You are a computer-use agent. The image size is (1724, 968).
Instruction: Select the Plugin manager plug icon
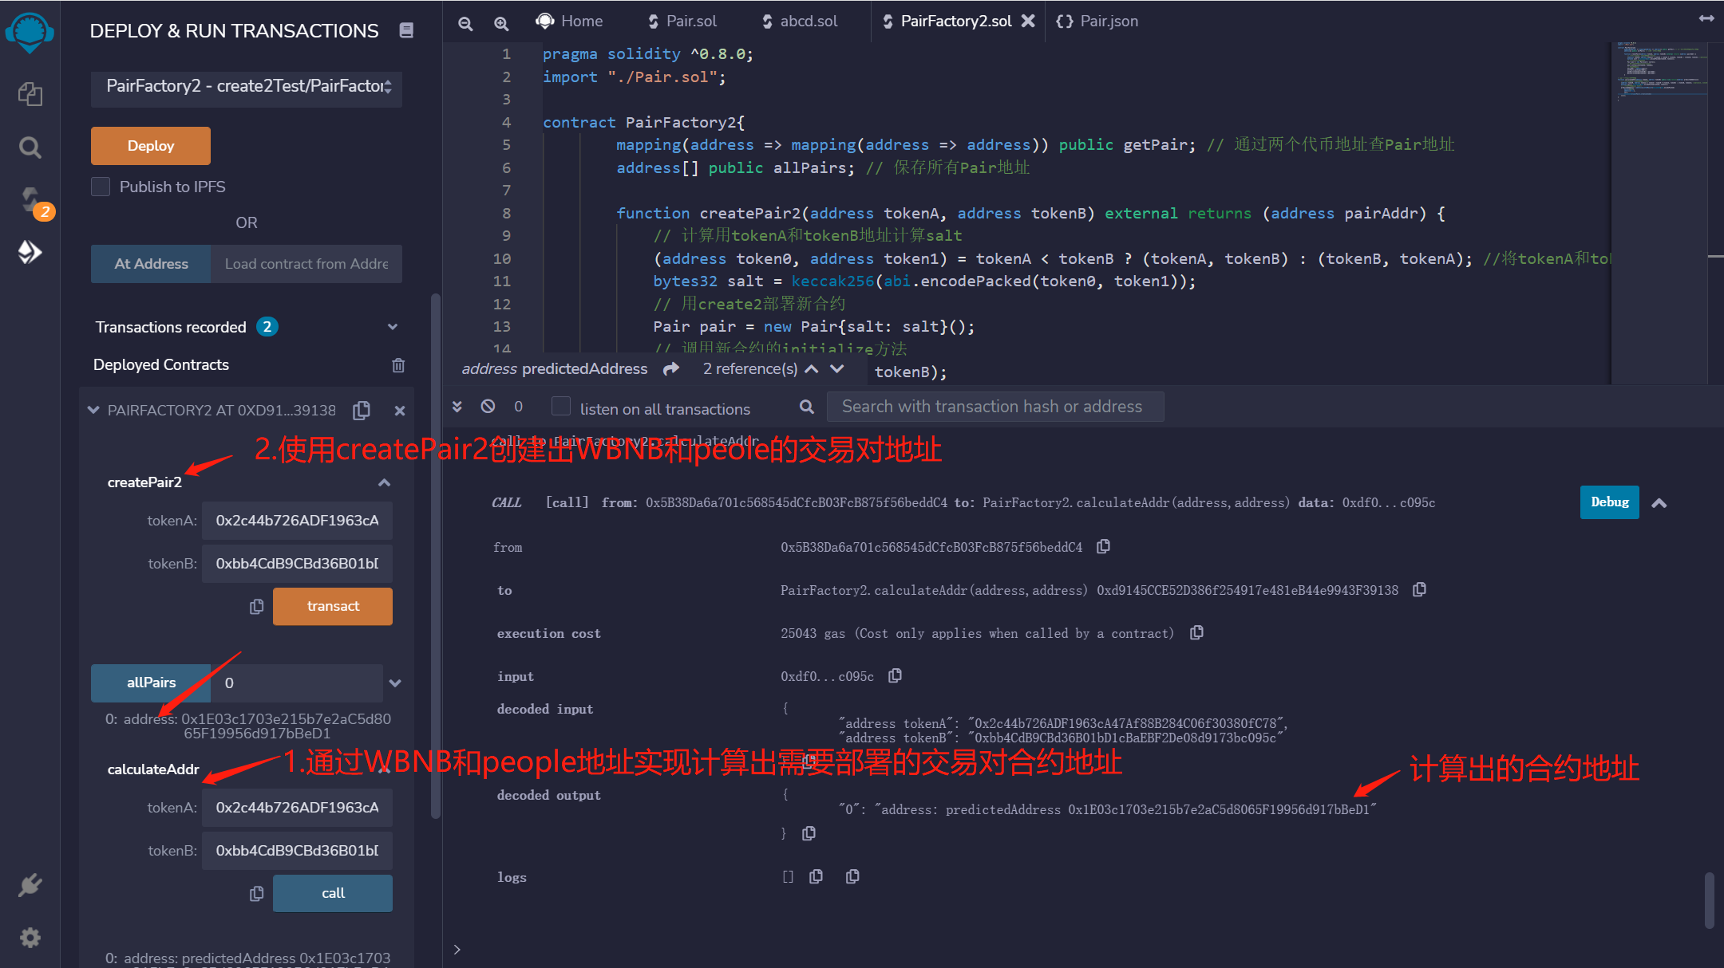[x=30, y=885]
